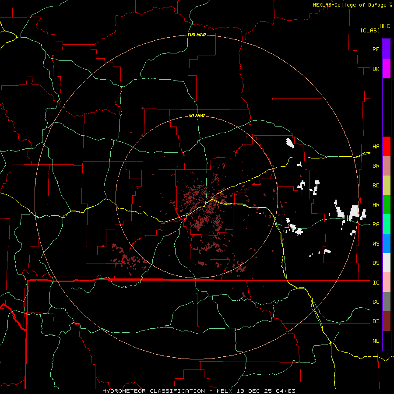Click the red HA legend color swatch
The width and height of the screenshot is (394, 394).
pyautogui.click(x=387, y=146)
